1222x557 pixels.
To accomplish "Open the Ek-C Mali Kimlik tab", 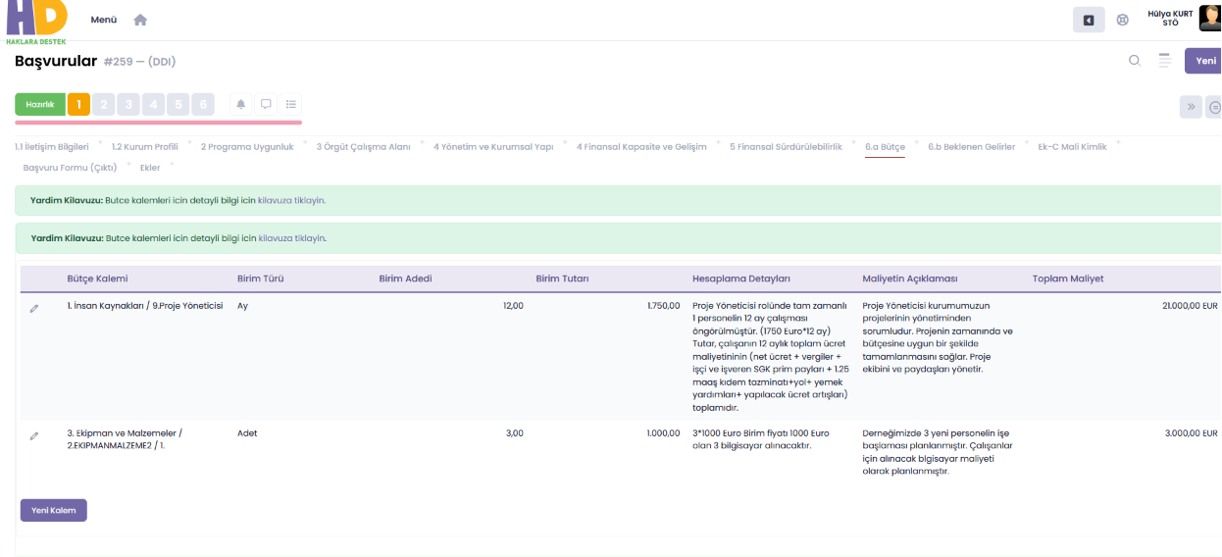I will click(x=1072, y=146).
